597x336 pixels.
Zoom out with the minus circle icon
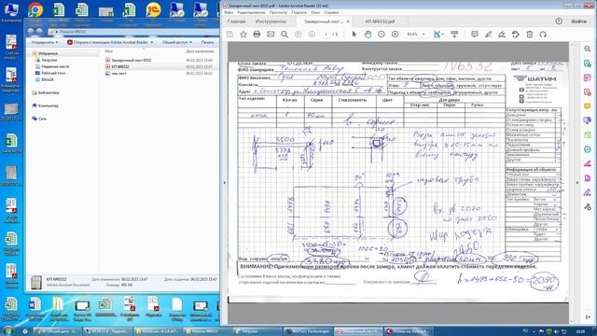click(x=382, y=35)
